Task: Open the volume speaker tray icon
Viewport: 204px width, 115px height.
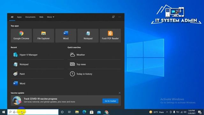Action: 185,112
